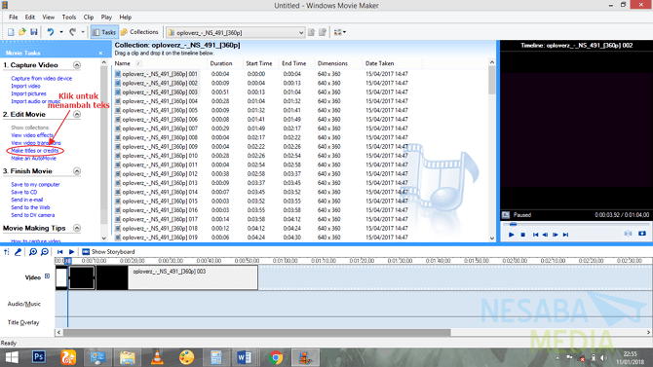This screenshot has width=653, height=367.
Task: Open the Tools menu
Action: (69, 18)
